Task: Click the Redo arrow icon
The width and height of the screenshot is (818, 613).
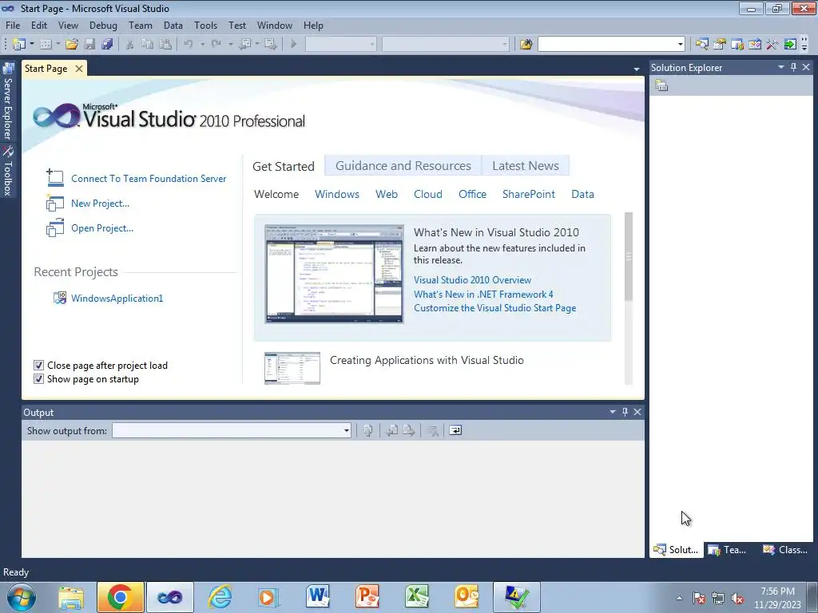Action: [x=216, y=45]
